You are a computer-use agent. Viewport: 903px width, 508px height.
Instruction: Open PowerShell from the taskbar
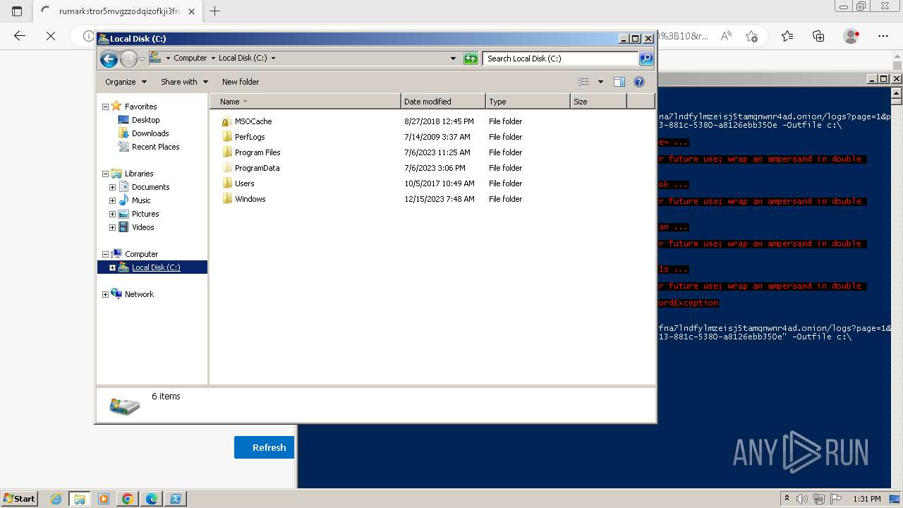(176, 499)
